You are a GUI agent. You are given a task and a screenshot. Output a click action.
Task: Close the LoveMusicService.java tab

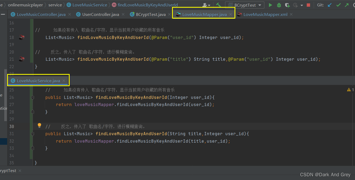pyautogui.click(x=64, y=81)
